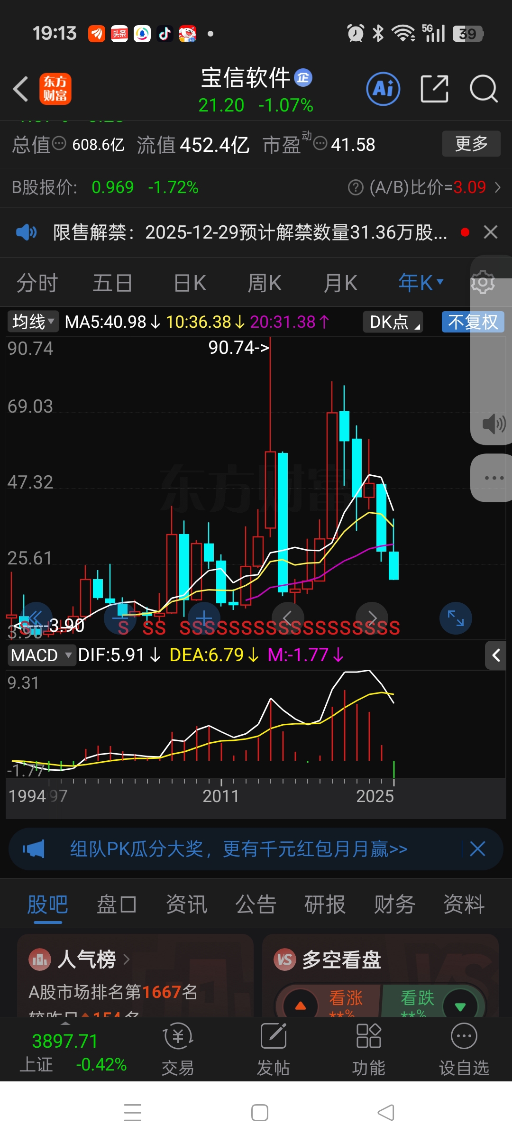
Task: Open chart settings gear icon
Action: 483,283
